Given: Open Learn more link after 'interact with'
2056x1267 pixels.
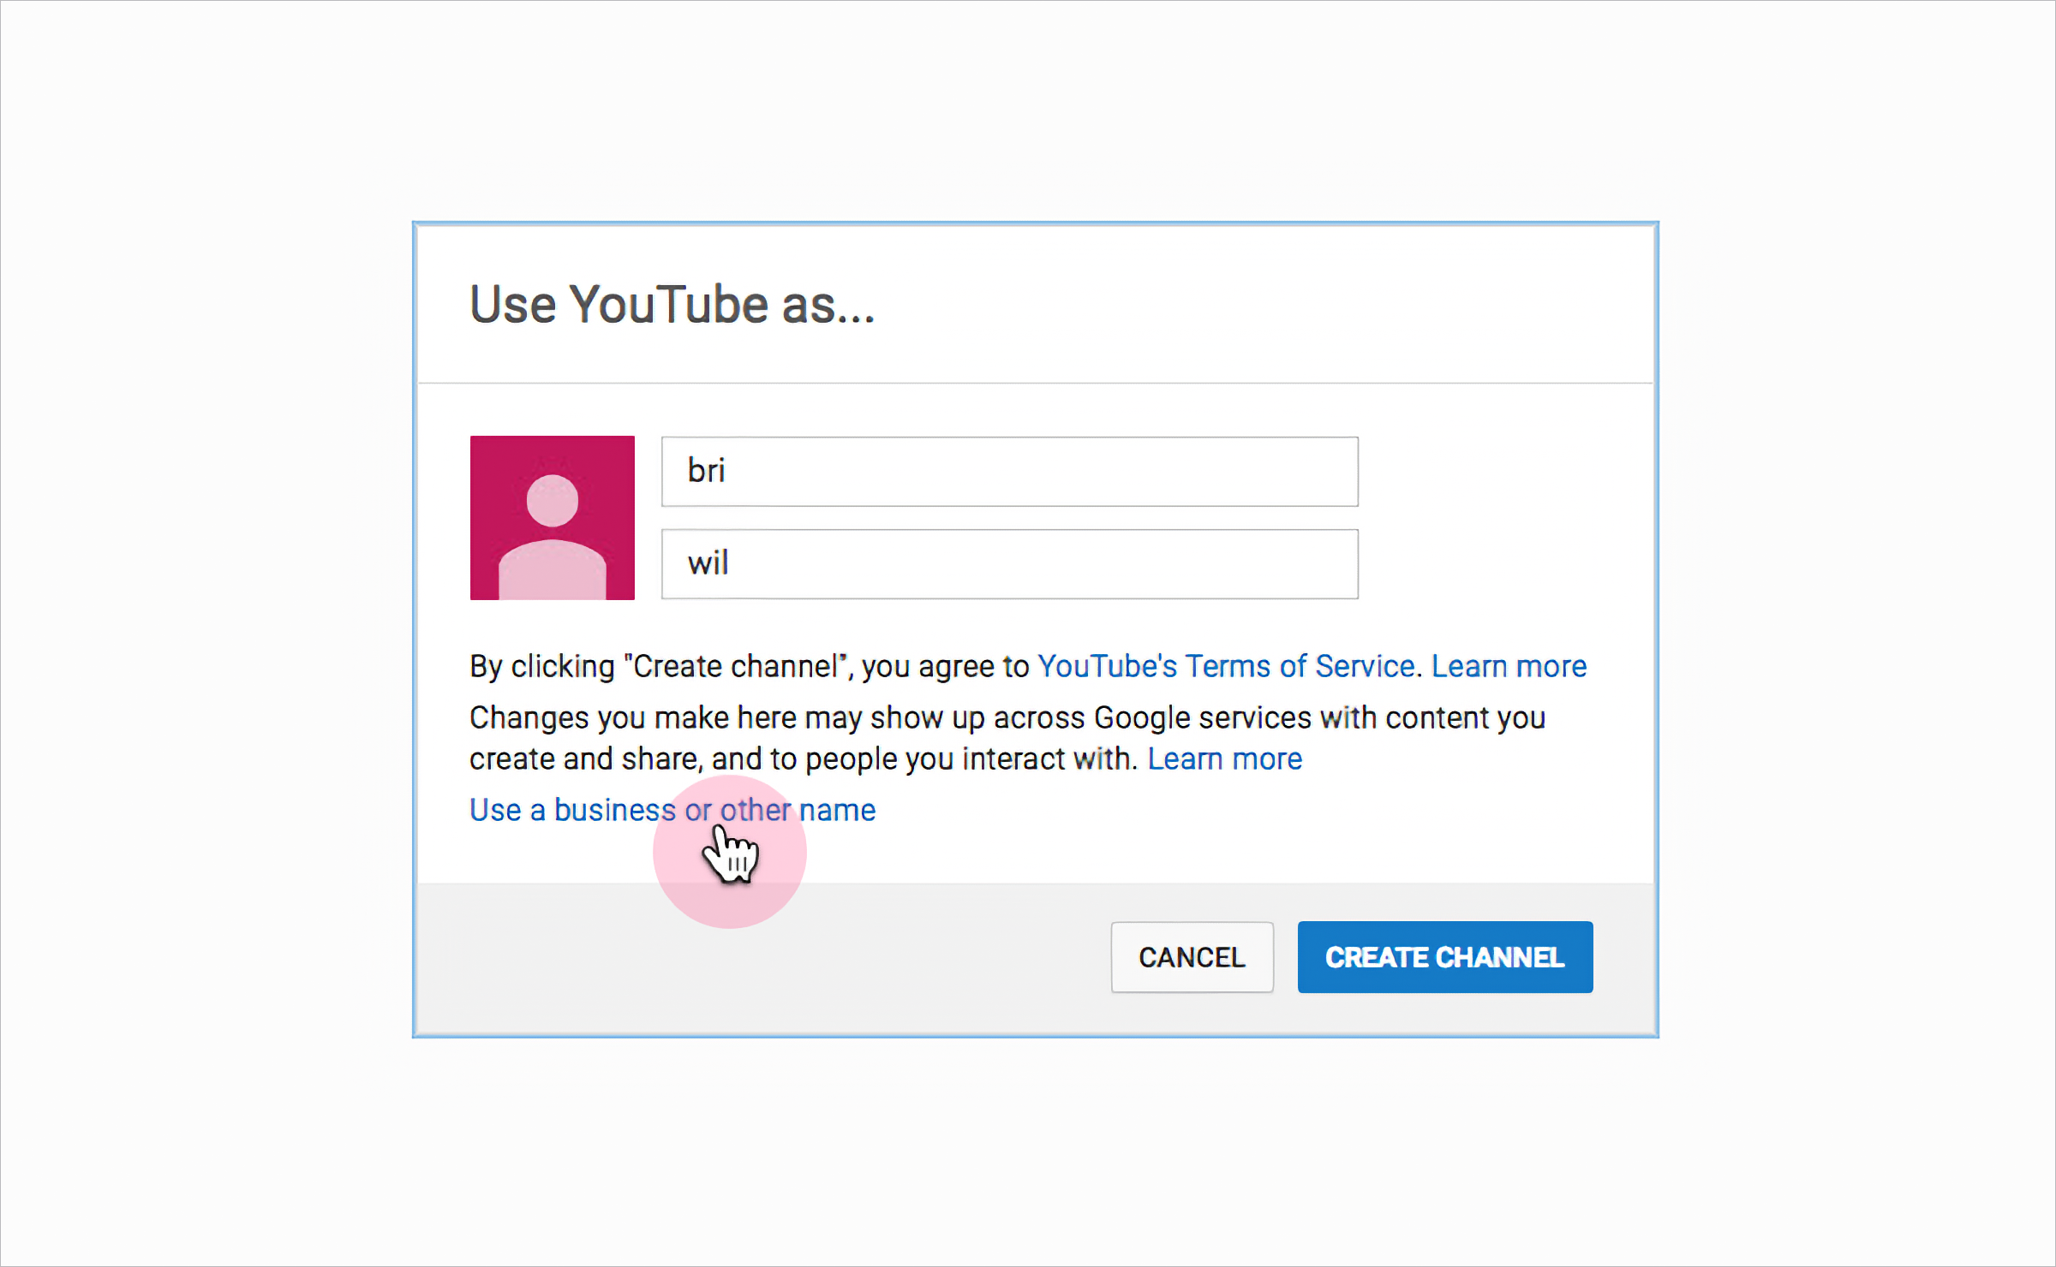Looking at the screenshot, I should point(1224,758).
